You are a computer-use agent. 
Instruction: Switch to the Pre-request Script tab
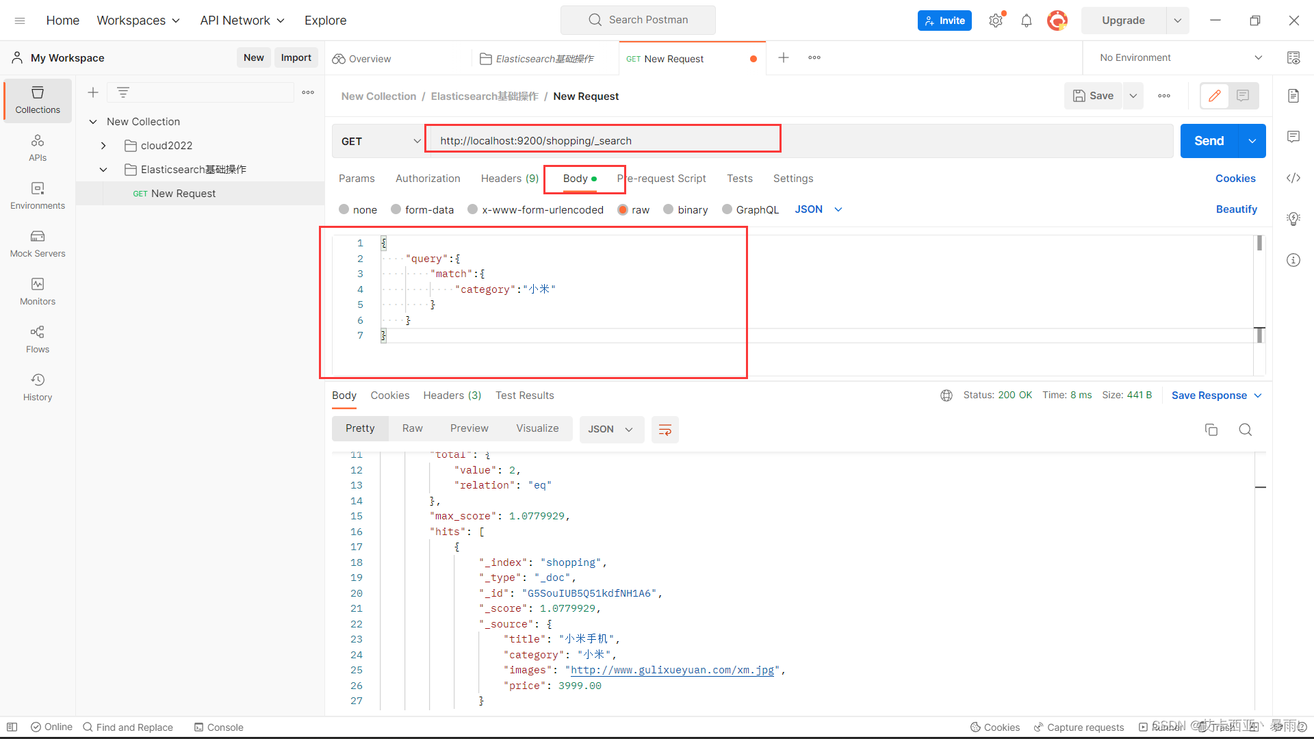662,178
